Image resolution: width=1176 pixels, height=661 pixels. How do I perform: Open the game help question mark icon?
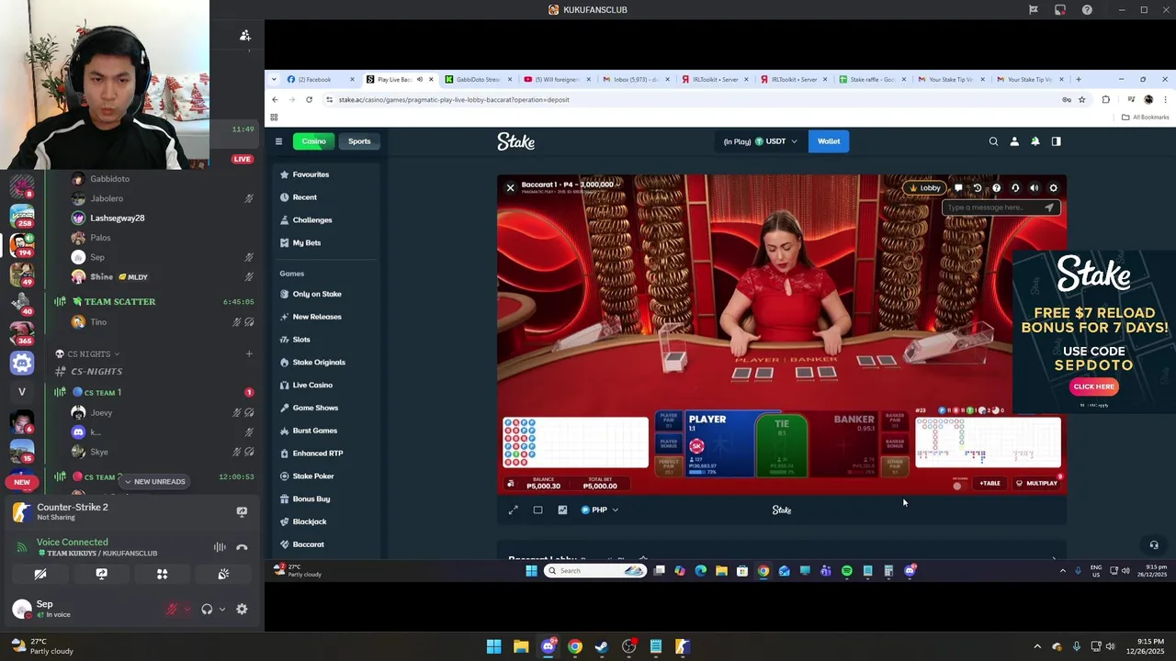tap(996, 188)
